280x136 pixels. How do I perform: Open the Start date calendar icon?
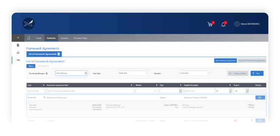pos(147,73)
